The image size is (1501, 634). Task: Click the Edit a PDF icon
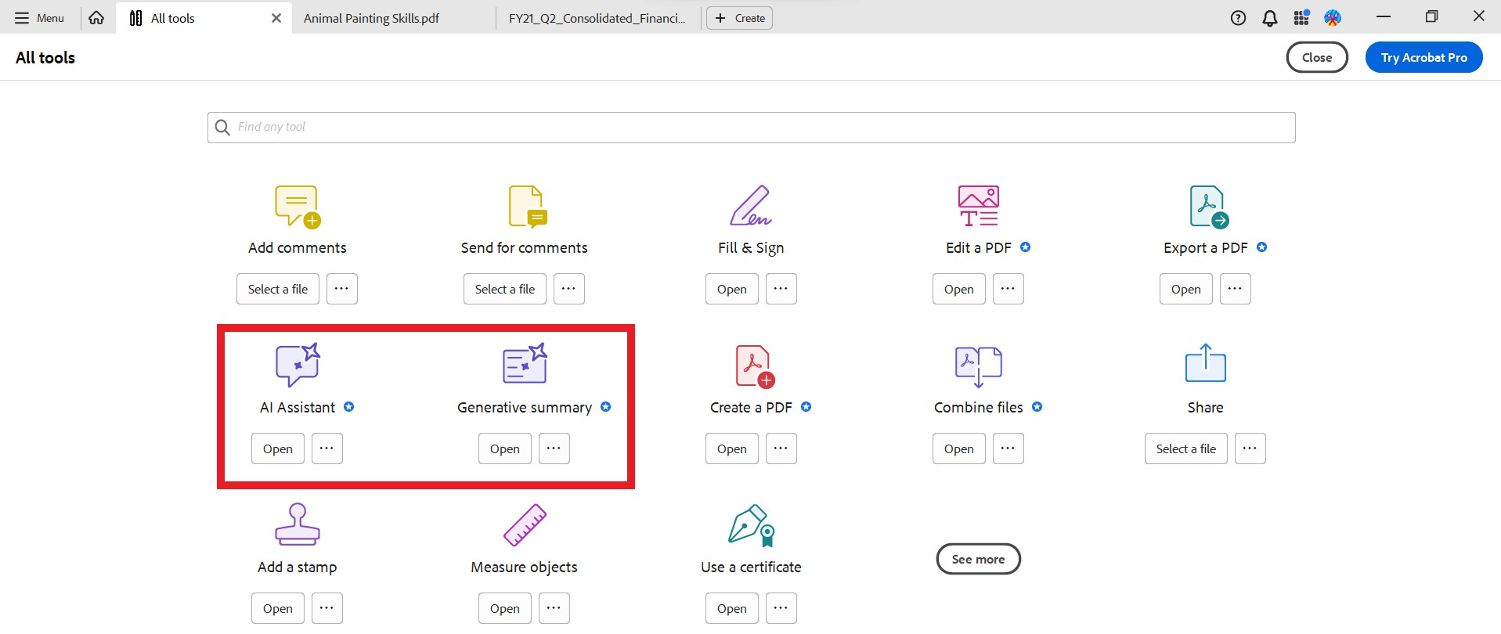pyautogui.click(x=978, y=206)
